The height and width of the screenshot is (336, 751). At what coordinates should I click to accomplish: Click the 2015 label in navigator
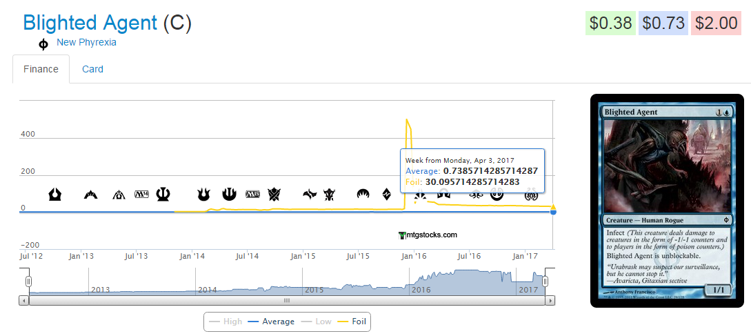click(314, 290)
